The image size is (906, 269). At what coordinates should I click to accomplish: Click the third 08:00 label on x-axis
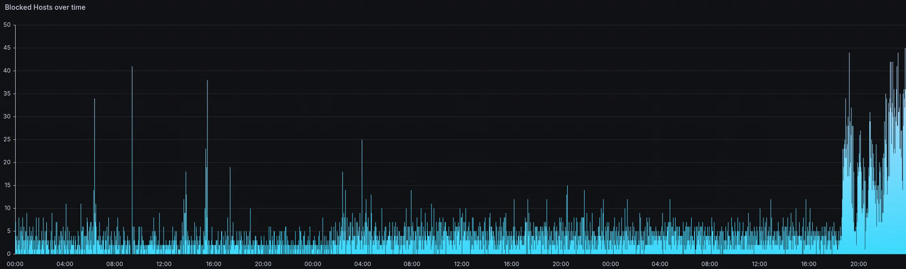coord(709,264)
